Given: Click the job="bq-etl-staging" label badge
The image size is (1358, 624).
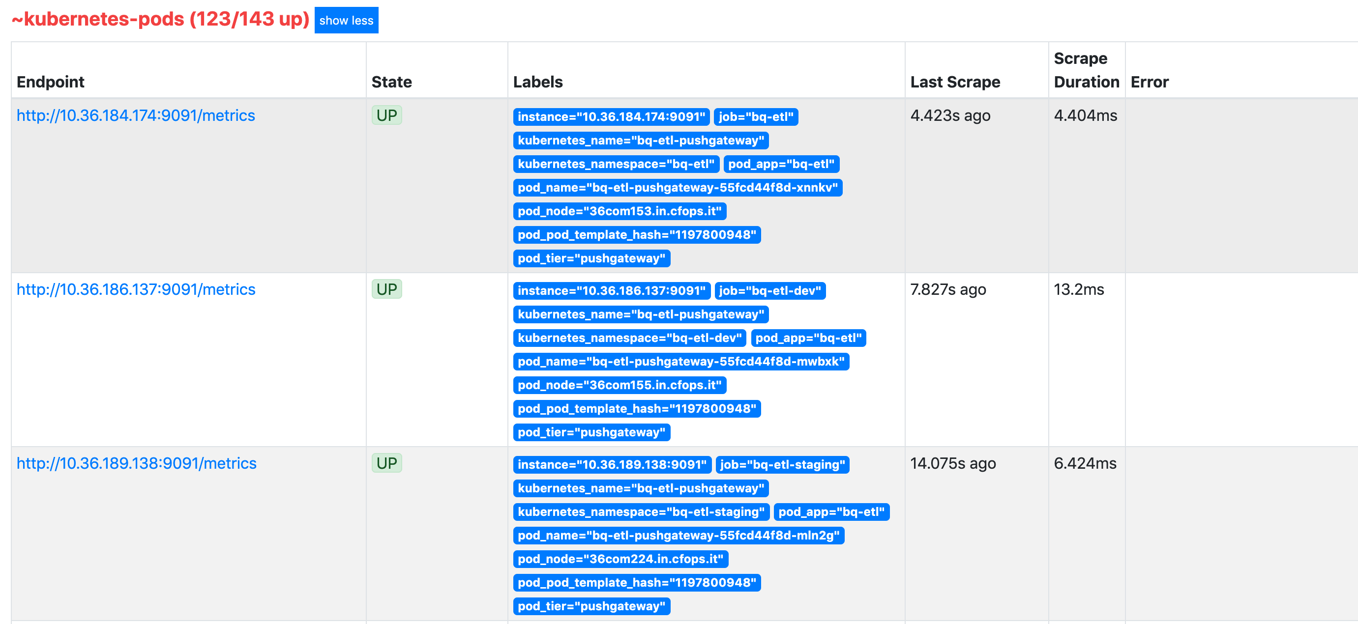Looking at the screenshot, I should pos(782,465).
